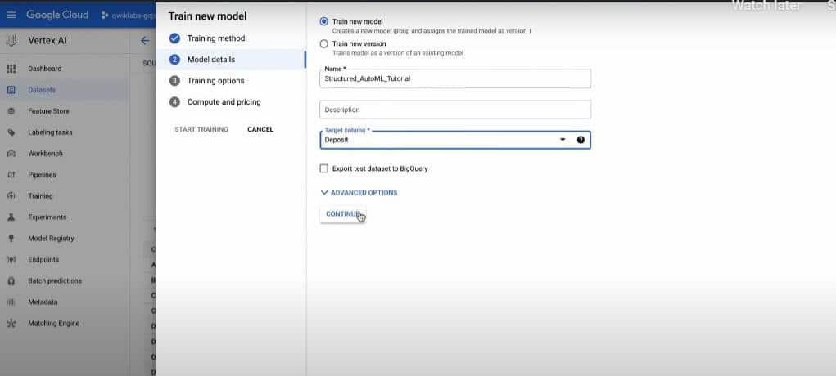Click the Continue button
The height and width of the screenshot is (376, 836).
pos(343,214)
